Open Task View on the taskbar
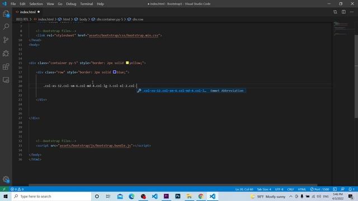 point(108,196)
